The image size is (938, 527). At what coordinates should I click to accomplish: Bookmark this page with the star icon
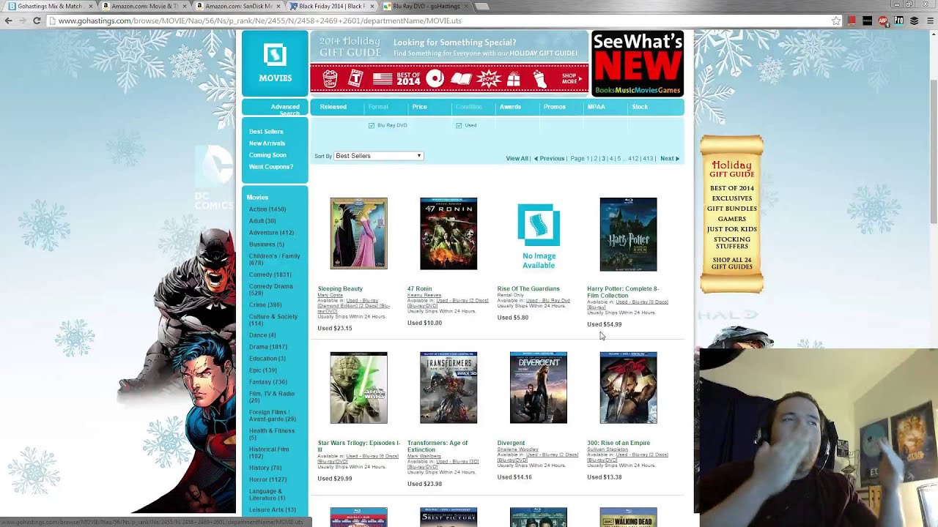point(836,20)
